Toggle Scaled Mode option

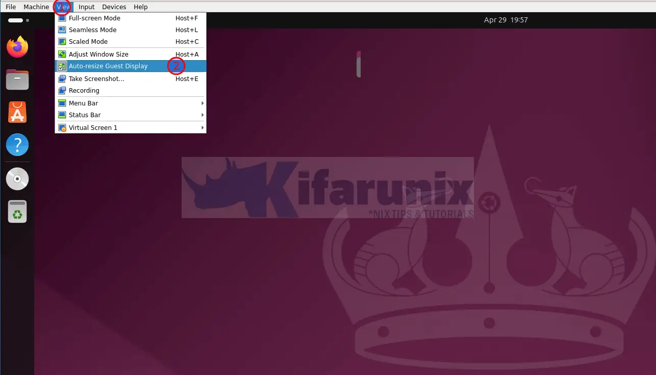[131, 42]
